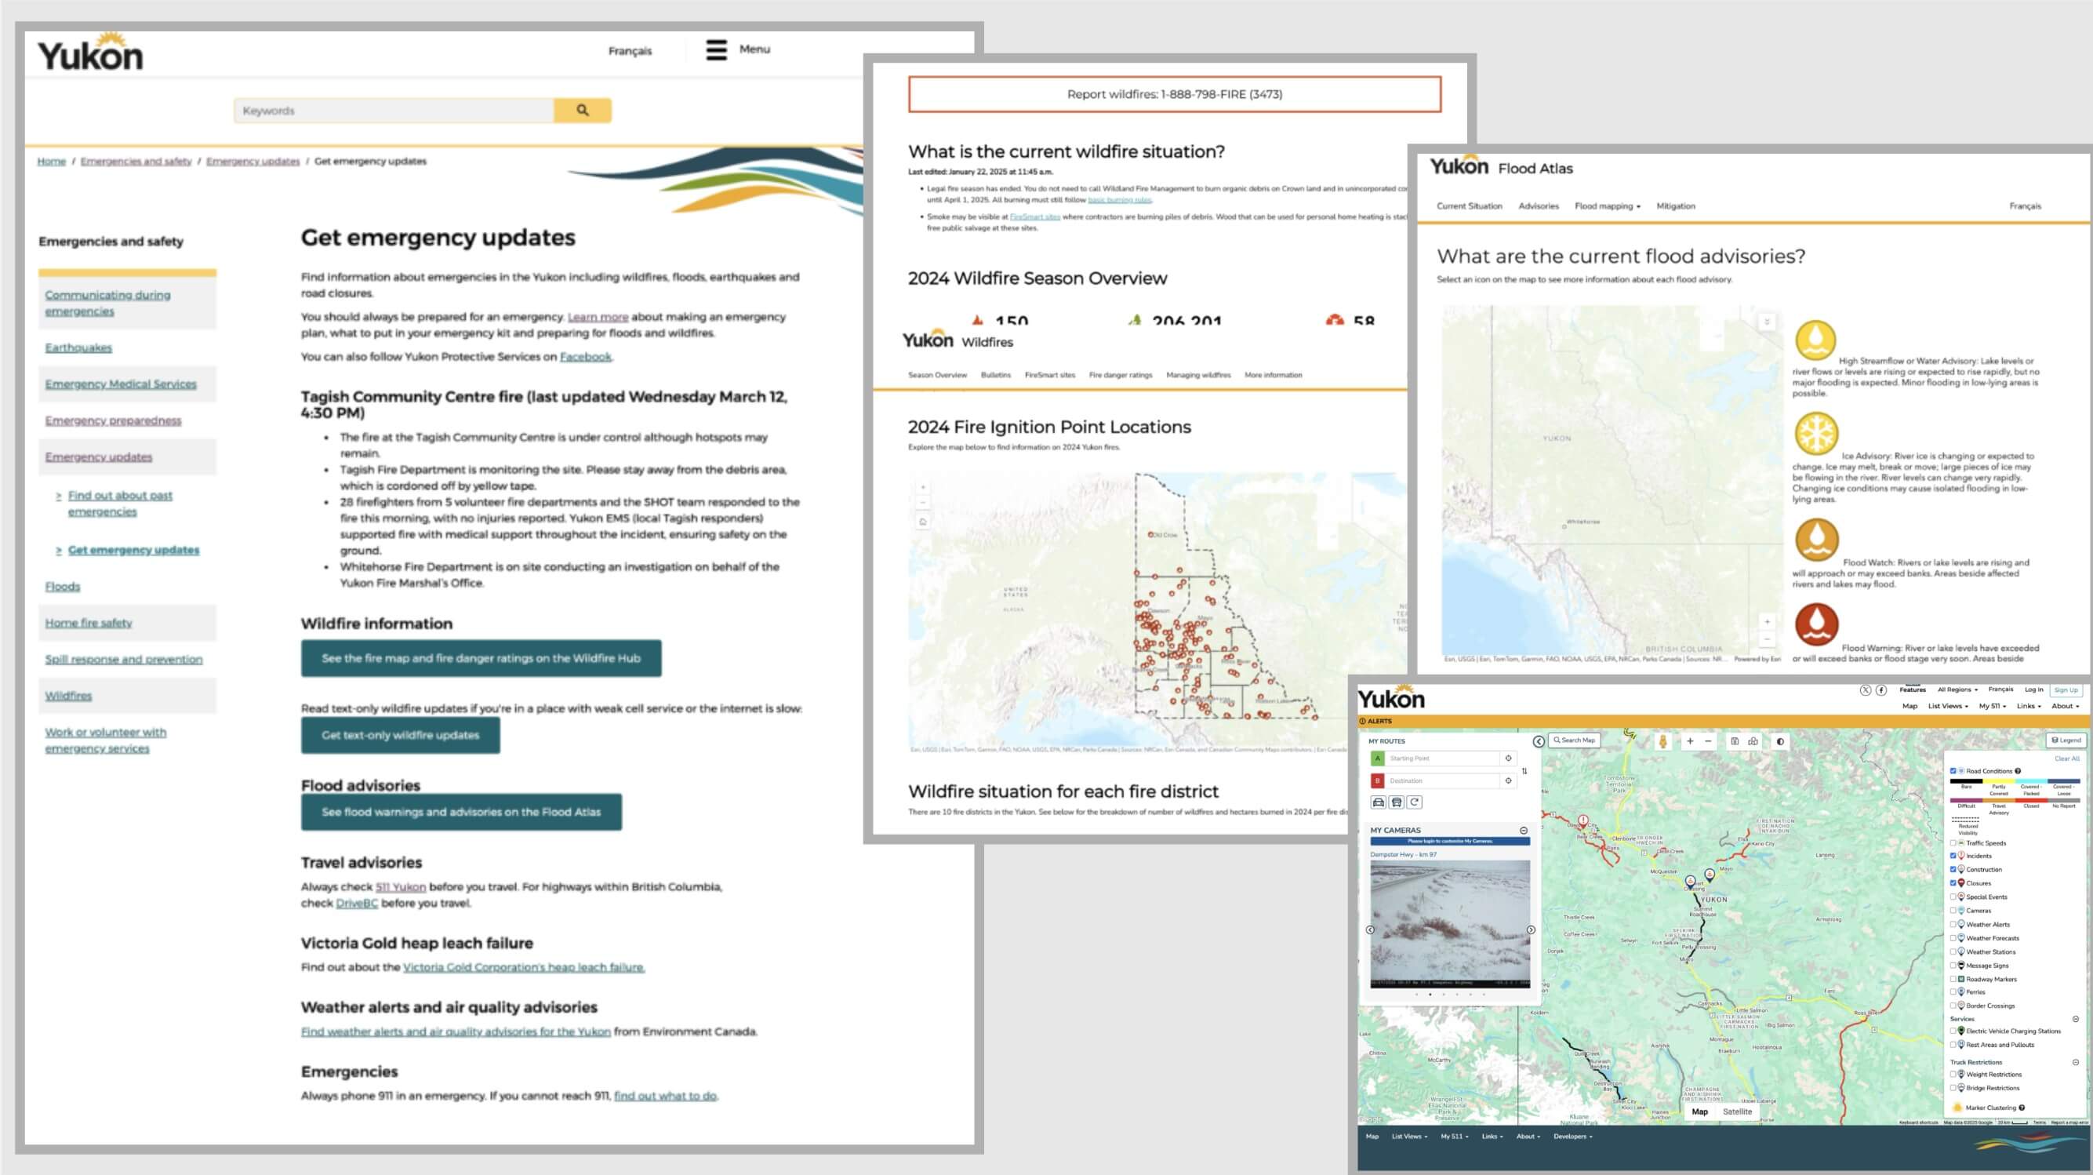Switch to the Advisories tab in Flood Atlas
2093x1175 pixels.
(x=1539, y=206)
